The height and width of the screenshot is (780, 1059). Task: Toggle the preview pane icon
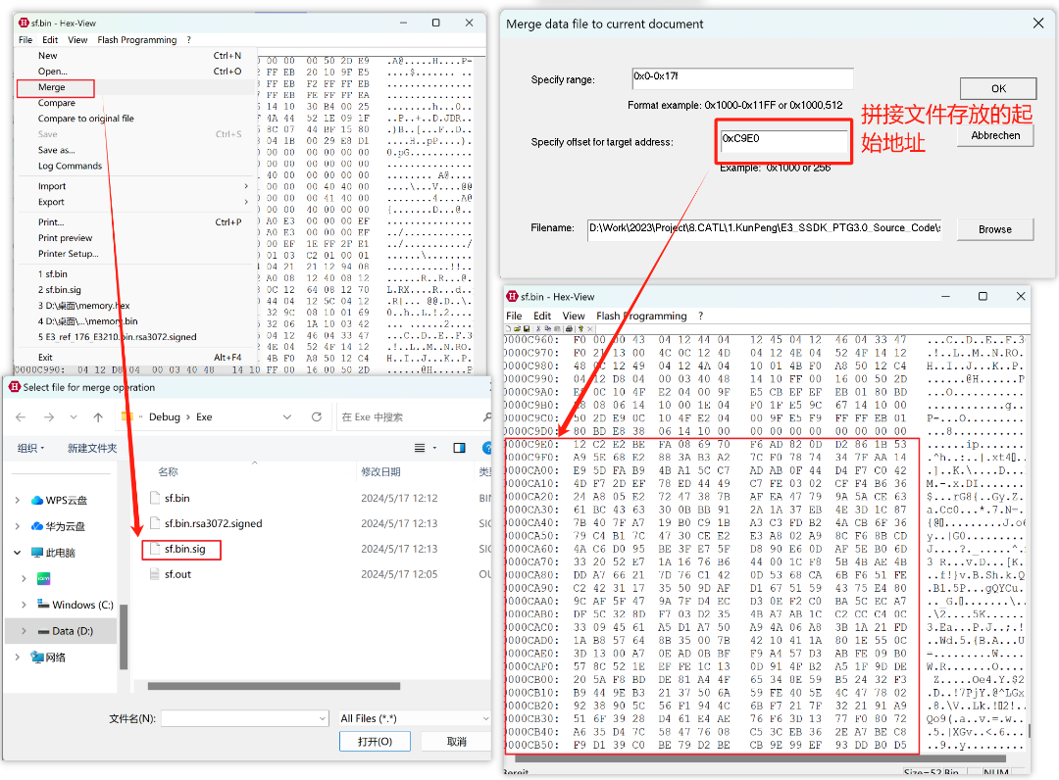pyautogui.click(x=459, y=448)
